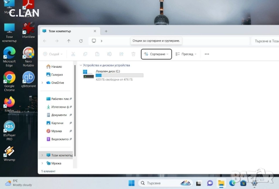Screen dimensions: 279x189
Task: Open the Преглед view dropdown
Action: [x=186, y=54]
